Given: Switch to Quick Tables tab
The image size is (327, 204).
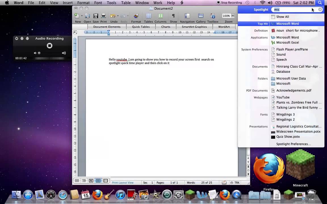Looking at the screenshot, I should (141, 27).
